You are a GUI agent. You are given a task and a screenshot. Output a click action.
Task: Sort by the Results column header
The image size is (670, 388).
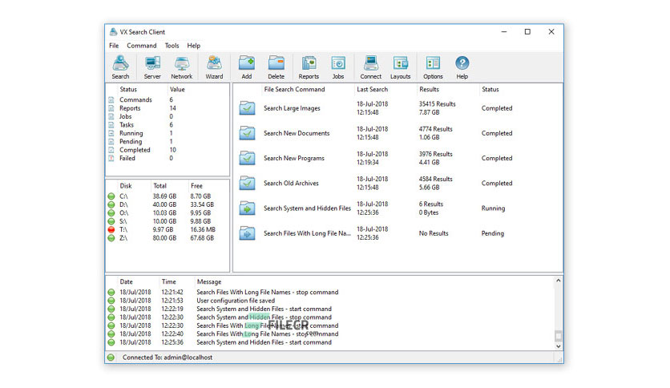point(429,89)
